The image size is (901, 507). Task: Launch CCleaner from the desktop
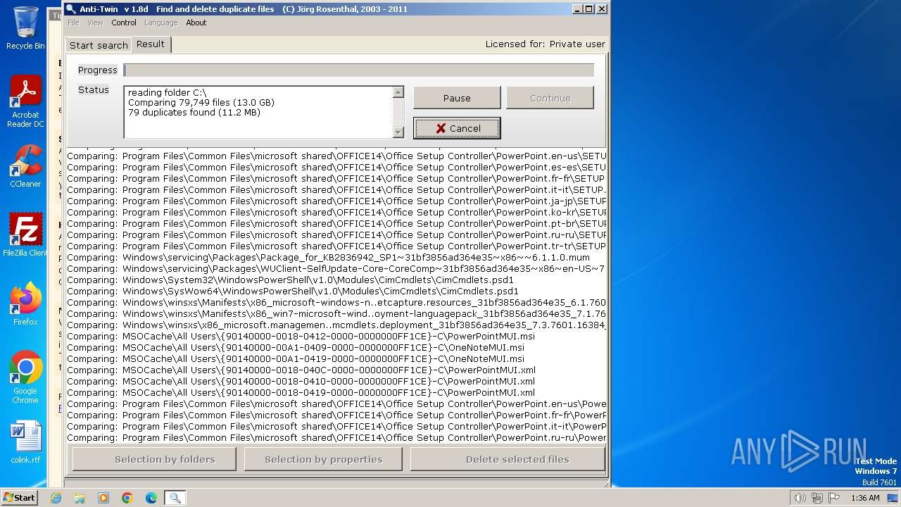[25, 166]
